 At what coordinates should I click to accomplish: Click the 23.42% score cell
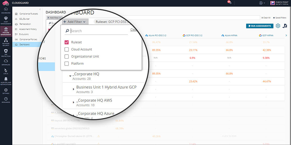coord(193,81)
